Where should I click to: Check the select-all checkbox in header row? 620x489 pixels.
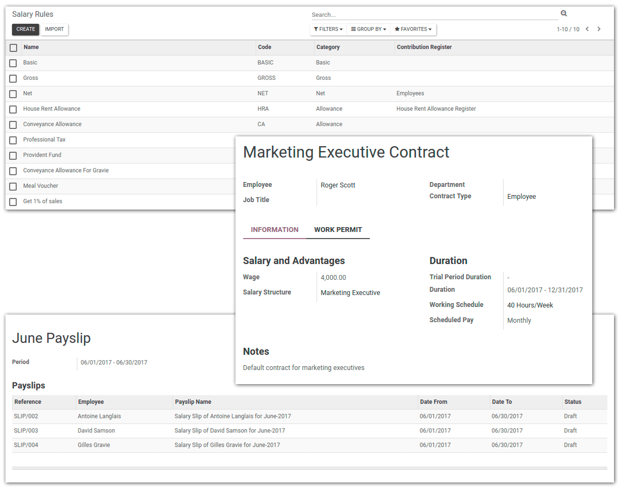[x=13, y=47]
